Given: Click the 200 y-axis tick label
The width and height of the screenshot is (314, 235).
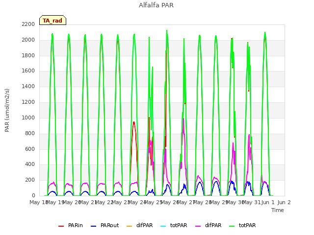Looking at the screenshot, I should (x=30, y=180).
